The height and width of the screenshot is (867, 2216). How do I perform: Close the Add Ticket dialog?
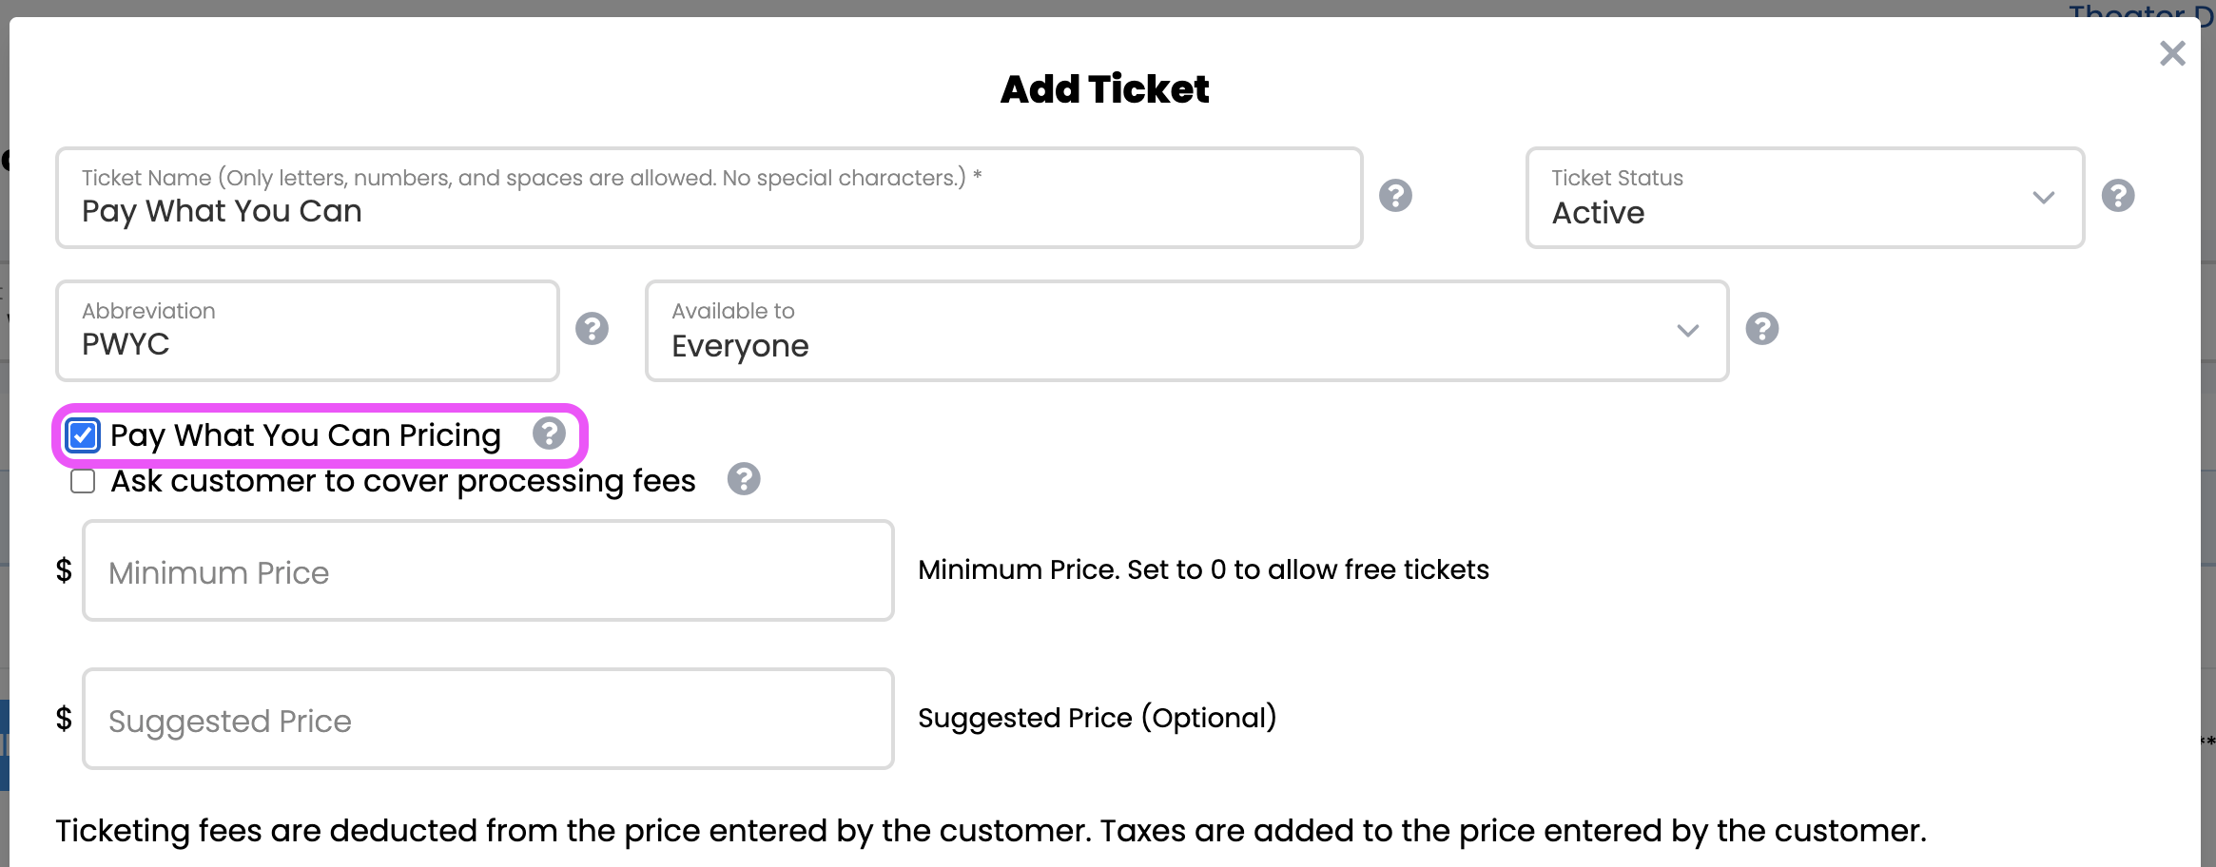2172,53
